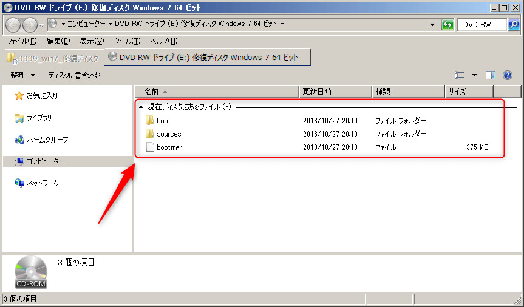Click the Forward navigation arrow button
Image resolution: width=524 pixels, height=307 pixels.
click(x=29, y=25)
